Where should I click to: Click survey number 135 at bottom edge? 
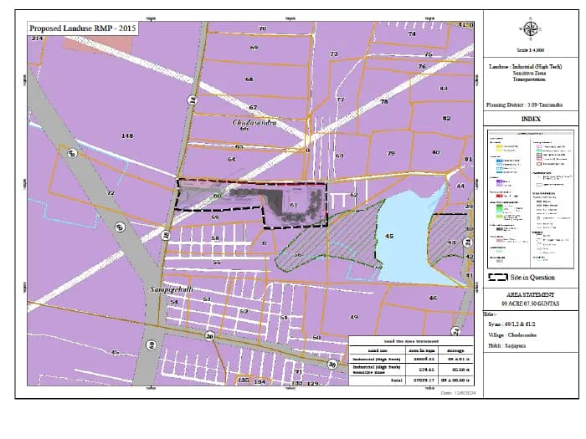coord(244,380)
